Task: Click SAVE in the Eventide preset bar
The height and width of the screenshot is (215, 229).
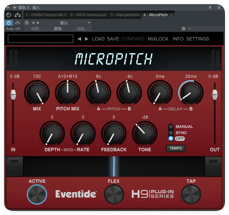Action: click(113, 39)
